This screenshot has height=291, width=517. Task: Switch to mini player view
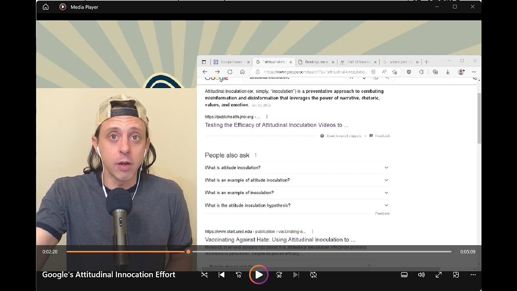tap(456, 275)
